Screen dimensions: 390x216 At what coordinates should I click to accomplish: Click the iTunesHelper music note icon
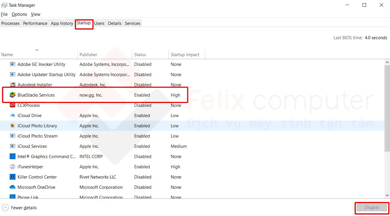click(12, 167)
